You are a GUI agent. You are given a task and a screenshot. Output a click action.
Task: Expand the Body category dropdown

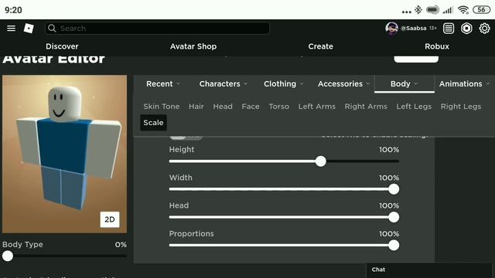[x=404, y=84]
